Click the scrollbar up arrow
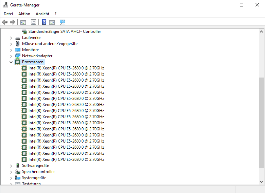 click(x=261, y=31)
